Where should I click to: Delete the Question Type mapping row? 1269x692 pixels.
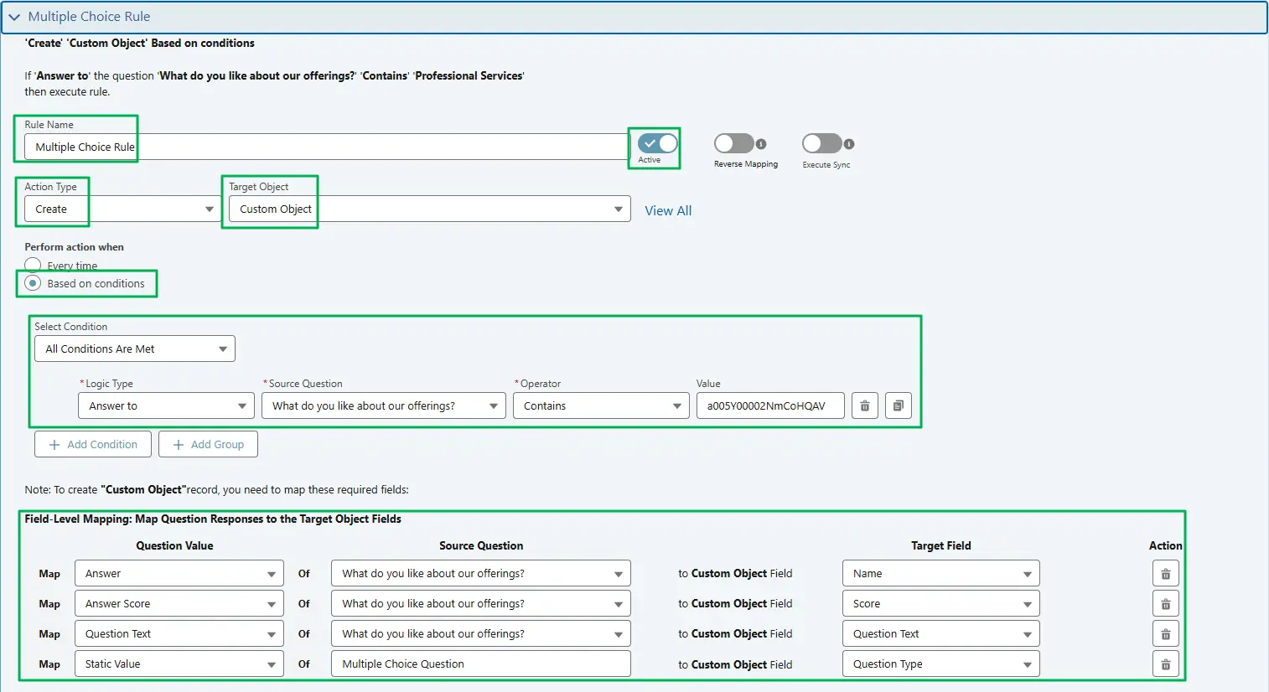1165,664
